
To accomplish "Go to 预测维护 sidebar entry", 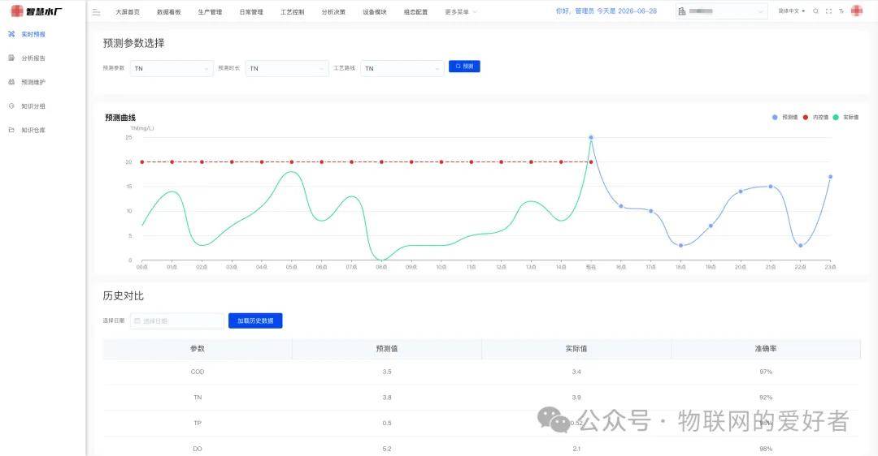I will 33,82.
